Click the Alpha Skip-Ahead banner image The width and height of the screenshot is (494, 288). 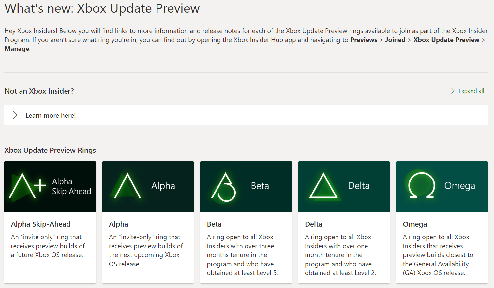(x=50, y=187)
